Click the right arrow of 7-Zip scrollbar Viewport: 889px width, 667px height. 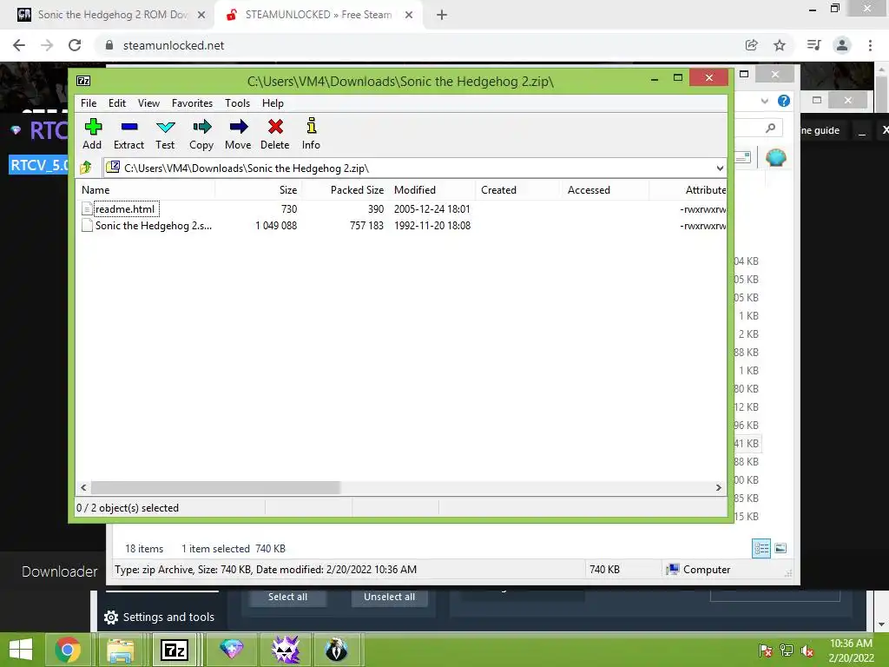(718, 487)
